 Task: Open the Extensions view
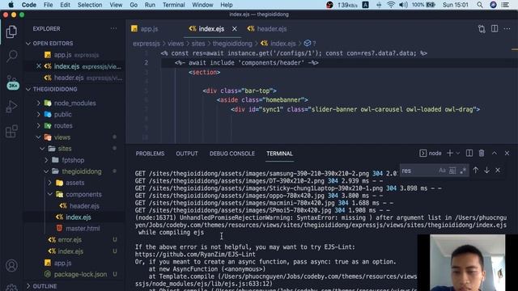click(11, 131)
